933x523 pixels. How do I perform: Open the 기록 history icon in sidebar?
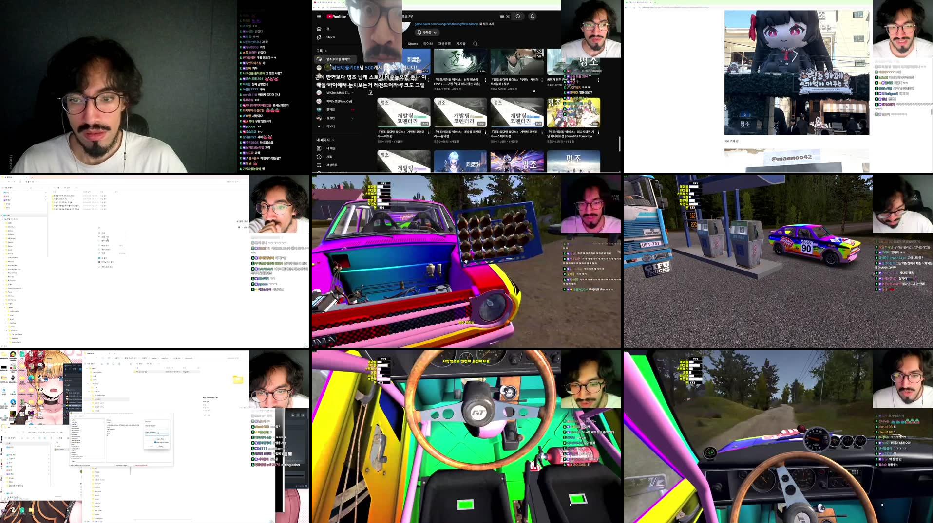pyautogui.click(x=319, y=157)
